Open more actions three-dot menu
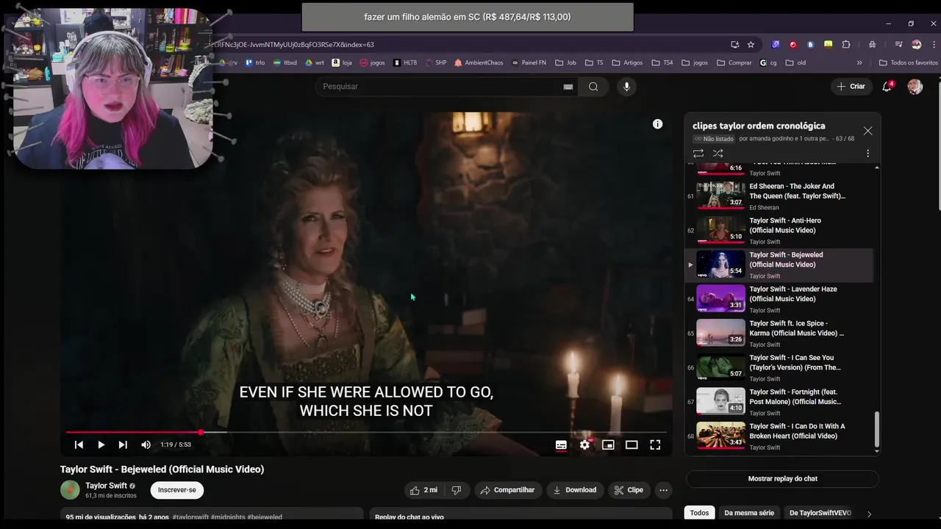This screenshot has height=529, width=941. tap(663, 490)
